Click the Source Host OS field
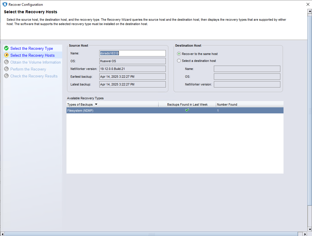Image resolution: width=312 pixels, height=236 pixels. click(x=132, y=61)
